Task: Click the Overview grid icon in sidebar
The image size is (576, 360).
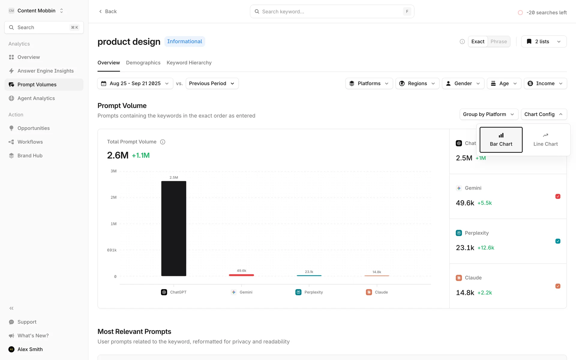Action: (11, 57)
